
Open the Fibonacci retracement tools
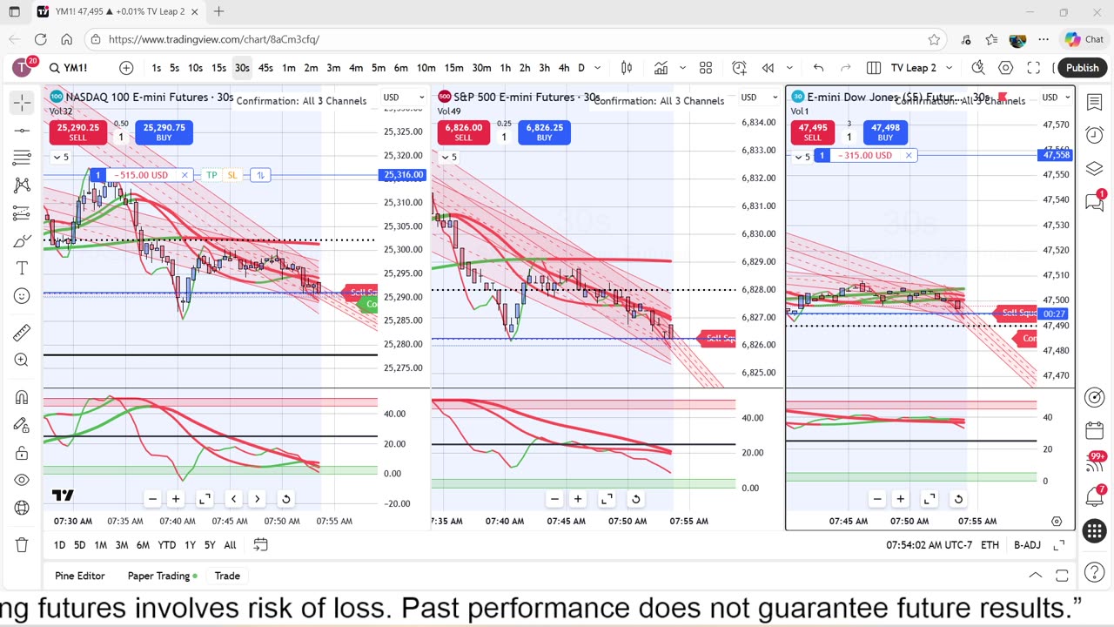coord(22,158)
